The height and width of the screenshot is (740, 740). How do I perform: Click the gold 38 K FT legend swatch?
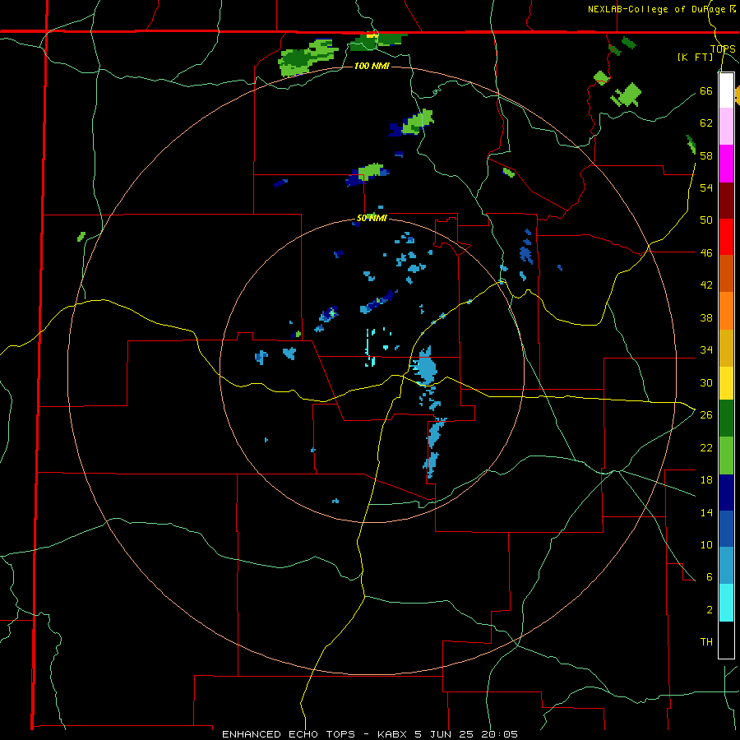coord(726,348)
